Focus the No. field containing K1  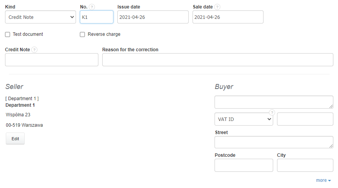pos(96,17)
